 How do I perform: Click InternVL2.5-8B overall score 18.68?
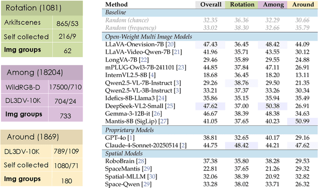click(210, 75)
